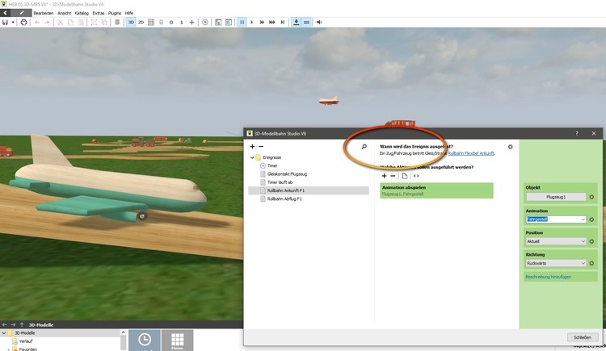Remove action with minus icon
Image resolution: width=606 pixels, height=351 pixels.
pyautogui.click(x=393, y=176)
